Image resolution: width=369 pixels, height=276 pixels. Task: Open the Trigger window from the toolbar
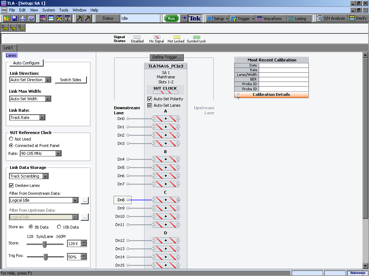tap(240, 19)
